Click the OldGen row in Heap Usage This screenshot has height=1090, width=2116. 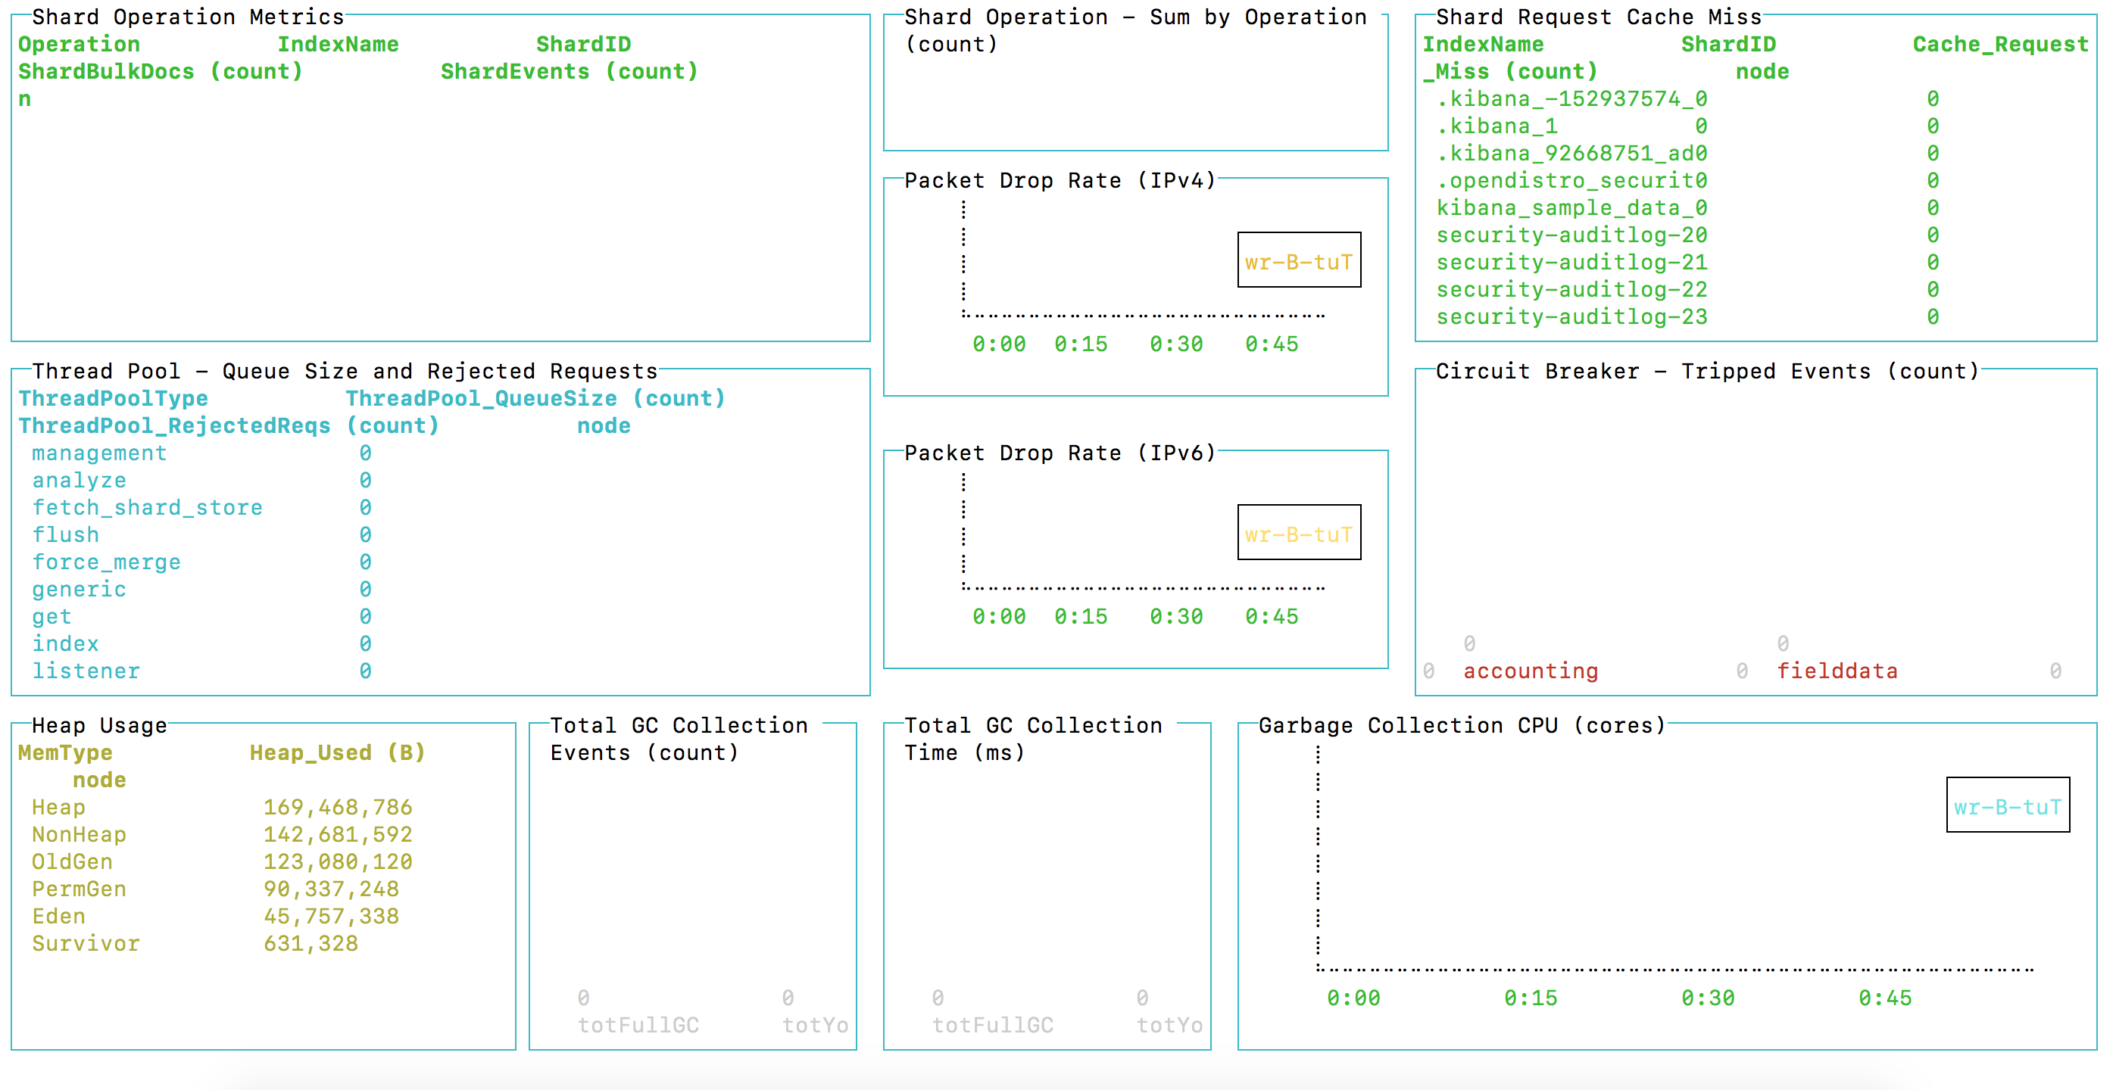point(72,861)
